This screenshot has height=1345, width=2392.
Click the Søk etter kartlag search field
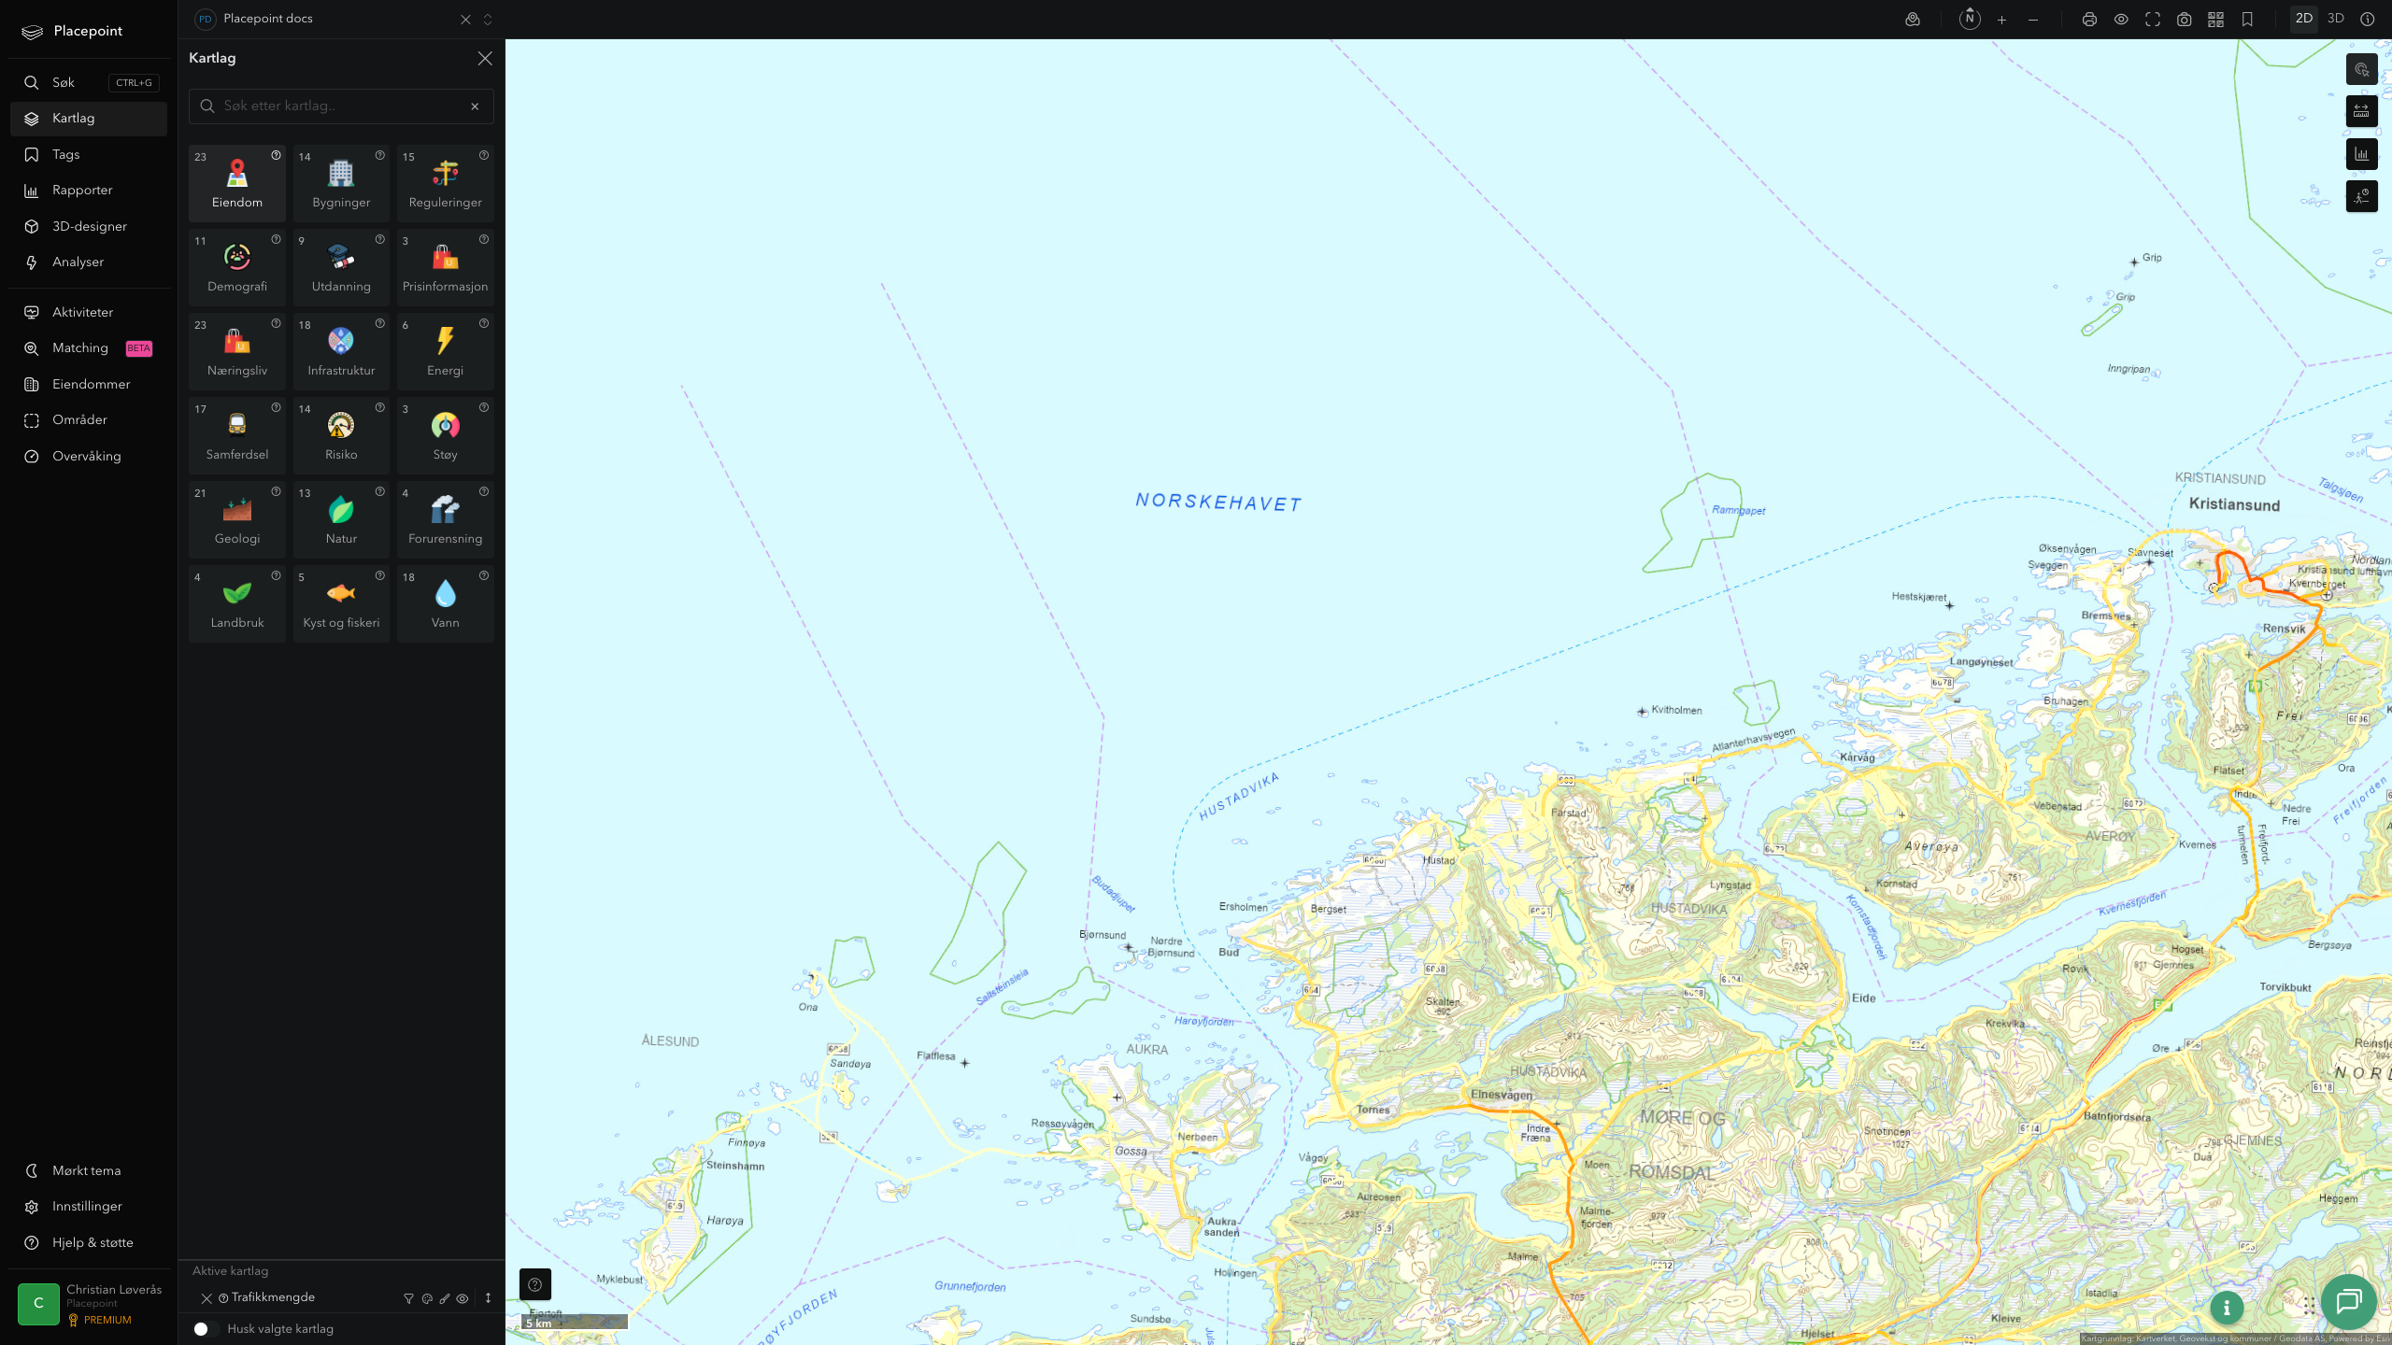tap(341, 106)
